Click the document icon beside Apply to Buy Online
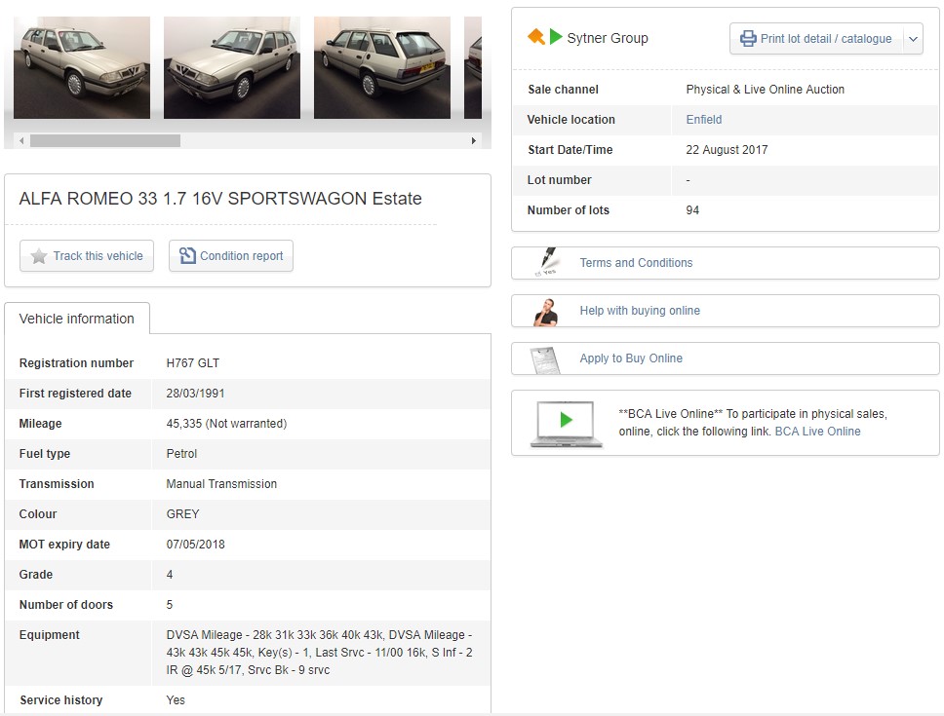944x716 pixels. tap(545, 359)
